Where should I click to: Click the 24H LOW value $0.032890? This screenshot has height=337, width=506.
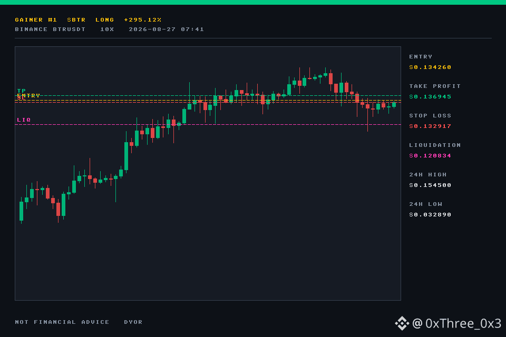[430, 215]
